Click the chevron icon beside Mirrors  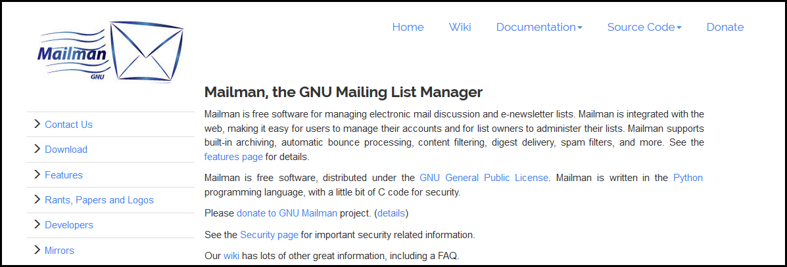(x=37, y=249)
